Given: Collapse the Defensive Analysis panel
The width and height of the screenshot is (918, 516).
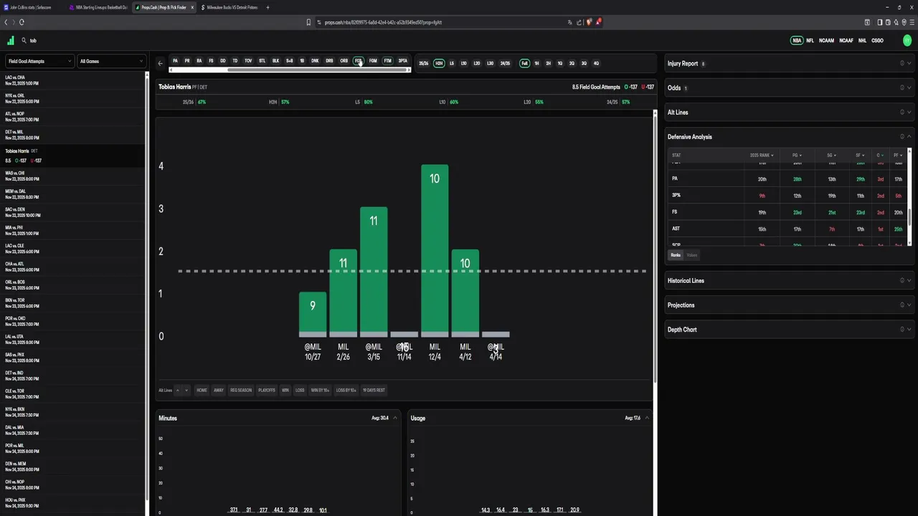Looking at the screenshot, I should pos(909,136).
